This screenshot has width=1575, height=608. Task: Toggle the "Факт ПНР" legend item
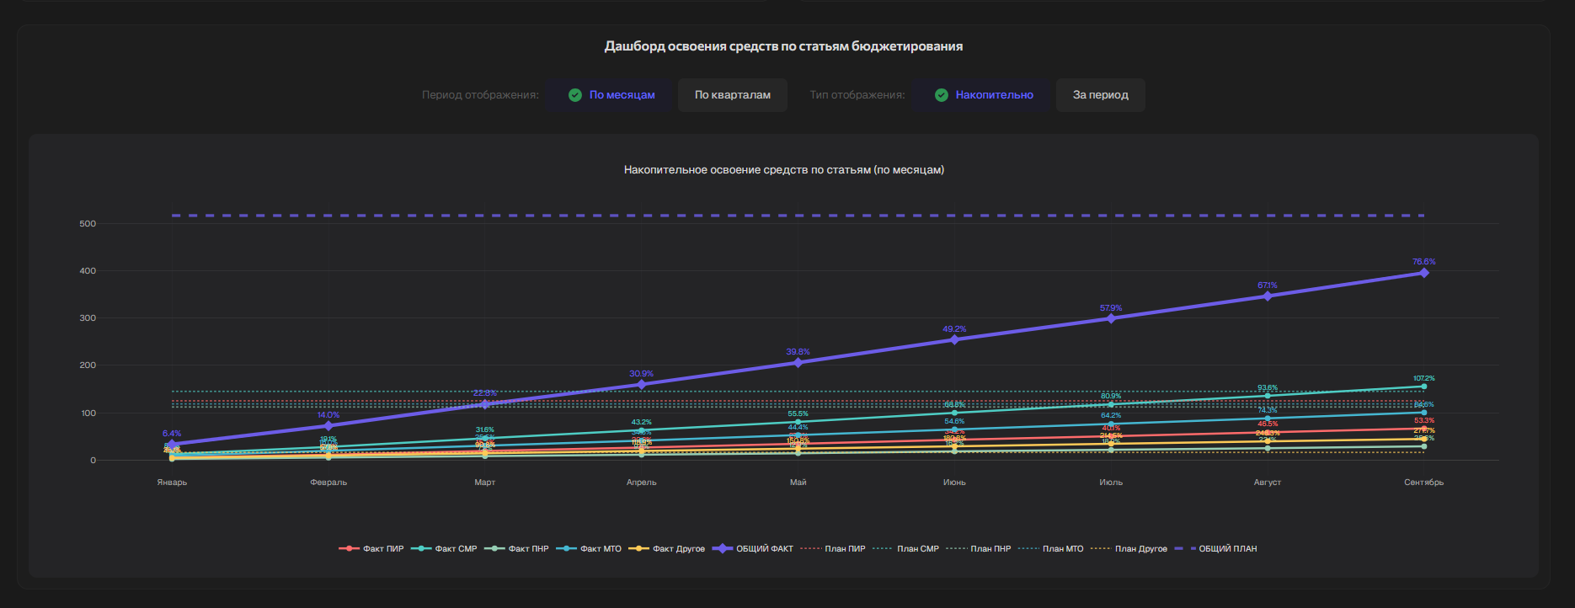(517, 549)
